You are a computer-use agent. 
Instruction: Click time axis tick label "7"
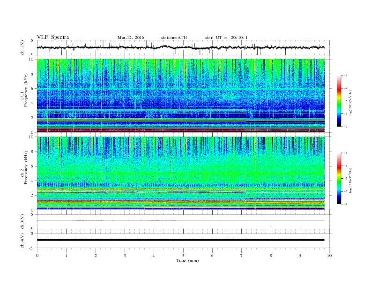pyautogui.click(x=241, y=256)
